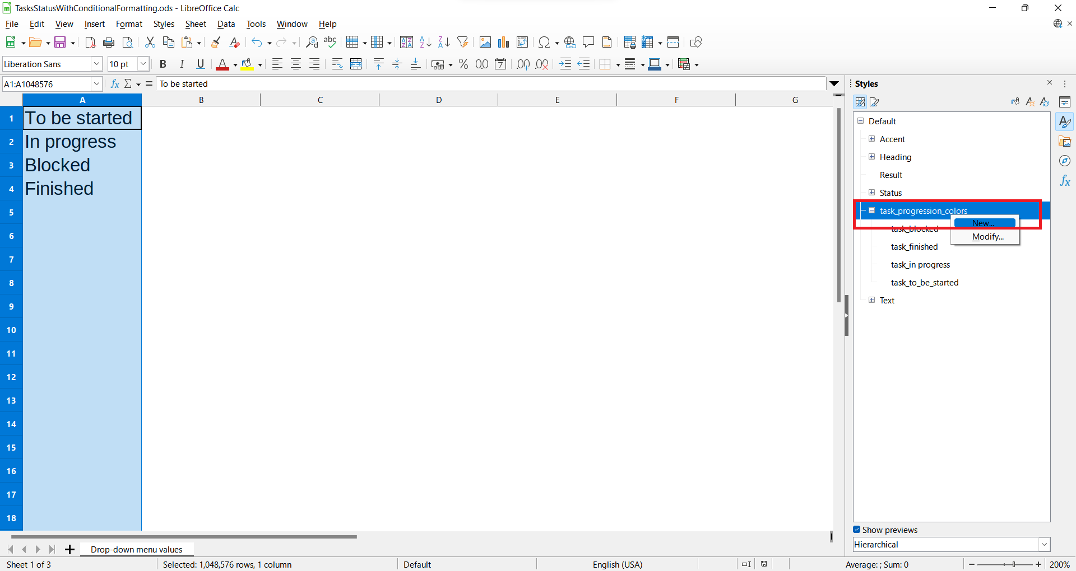
Task: Click the Clone Formatting paintbrush icon
Action: coord(216,43)
